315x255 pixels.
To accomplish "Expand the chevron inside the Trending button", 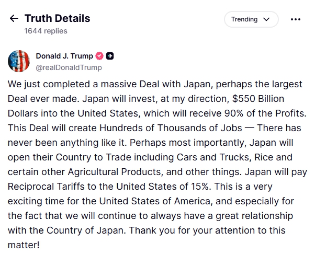I will tap(267, 19).
